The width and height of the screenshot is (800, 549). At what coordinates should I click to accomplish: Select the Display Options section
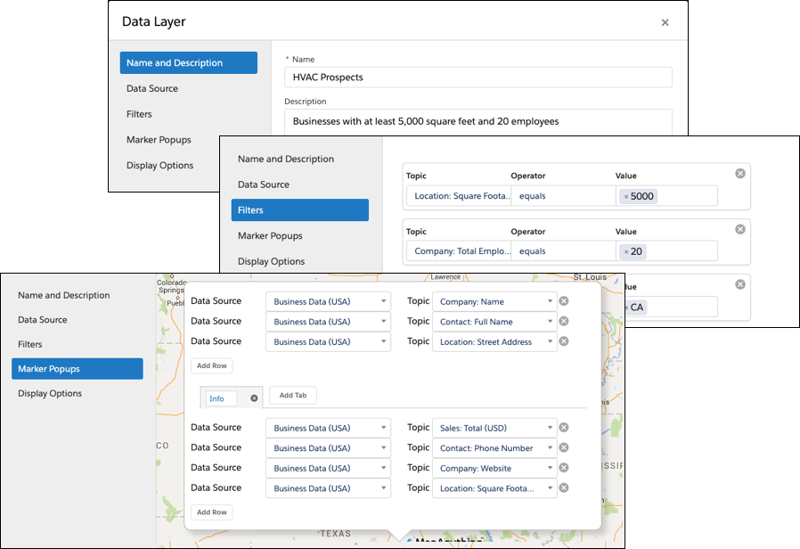[x=49, y=393]
